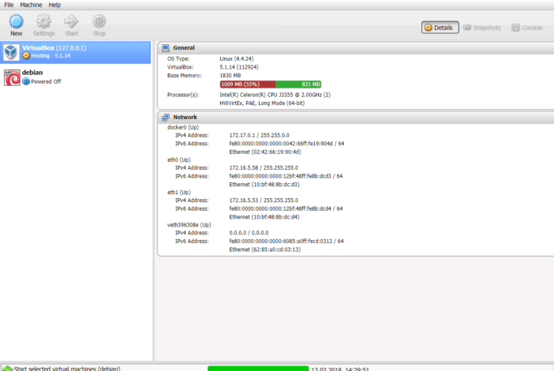554x371 pixels.
Task: Click the Powered Off state icon
Action: [x=26, y=81]
